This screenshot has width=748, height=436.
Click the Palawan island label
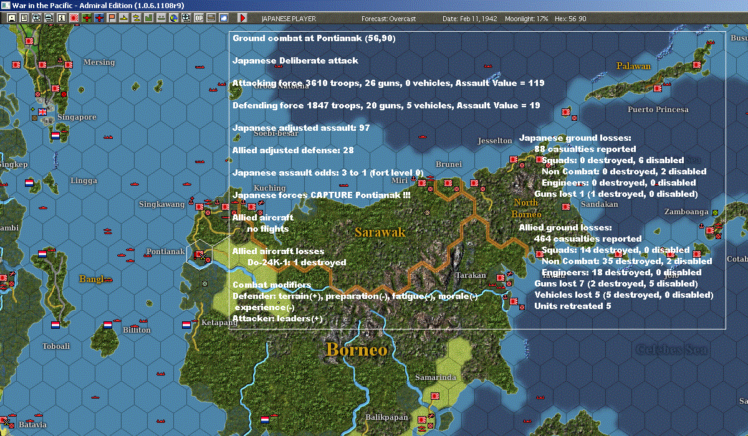coord(633,66)
